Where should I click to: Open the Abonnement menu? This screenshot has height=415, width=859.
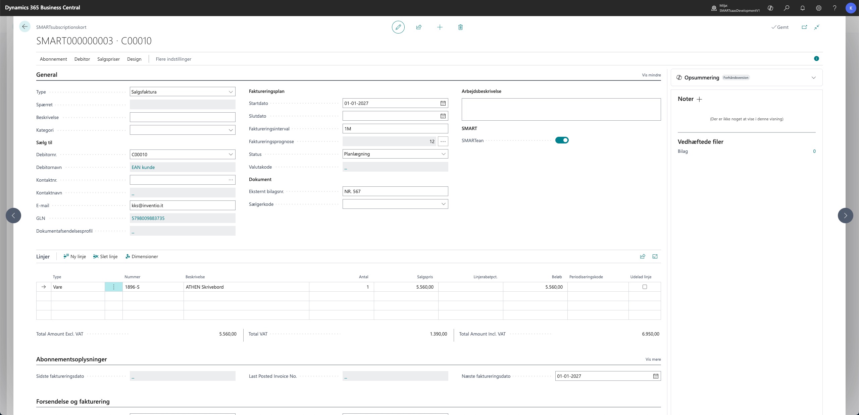pos(53,59)
